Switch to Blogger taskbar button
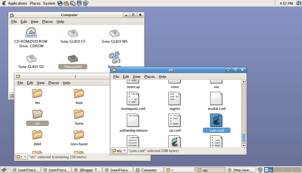This screenshot has width=302, height=173. tap(87, 170)
